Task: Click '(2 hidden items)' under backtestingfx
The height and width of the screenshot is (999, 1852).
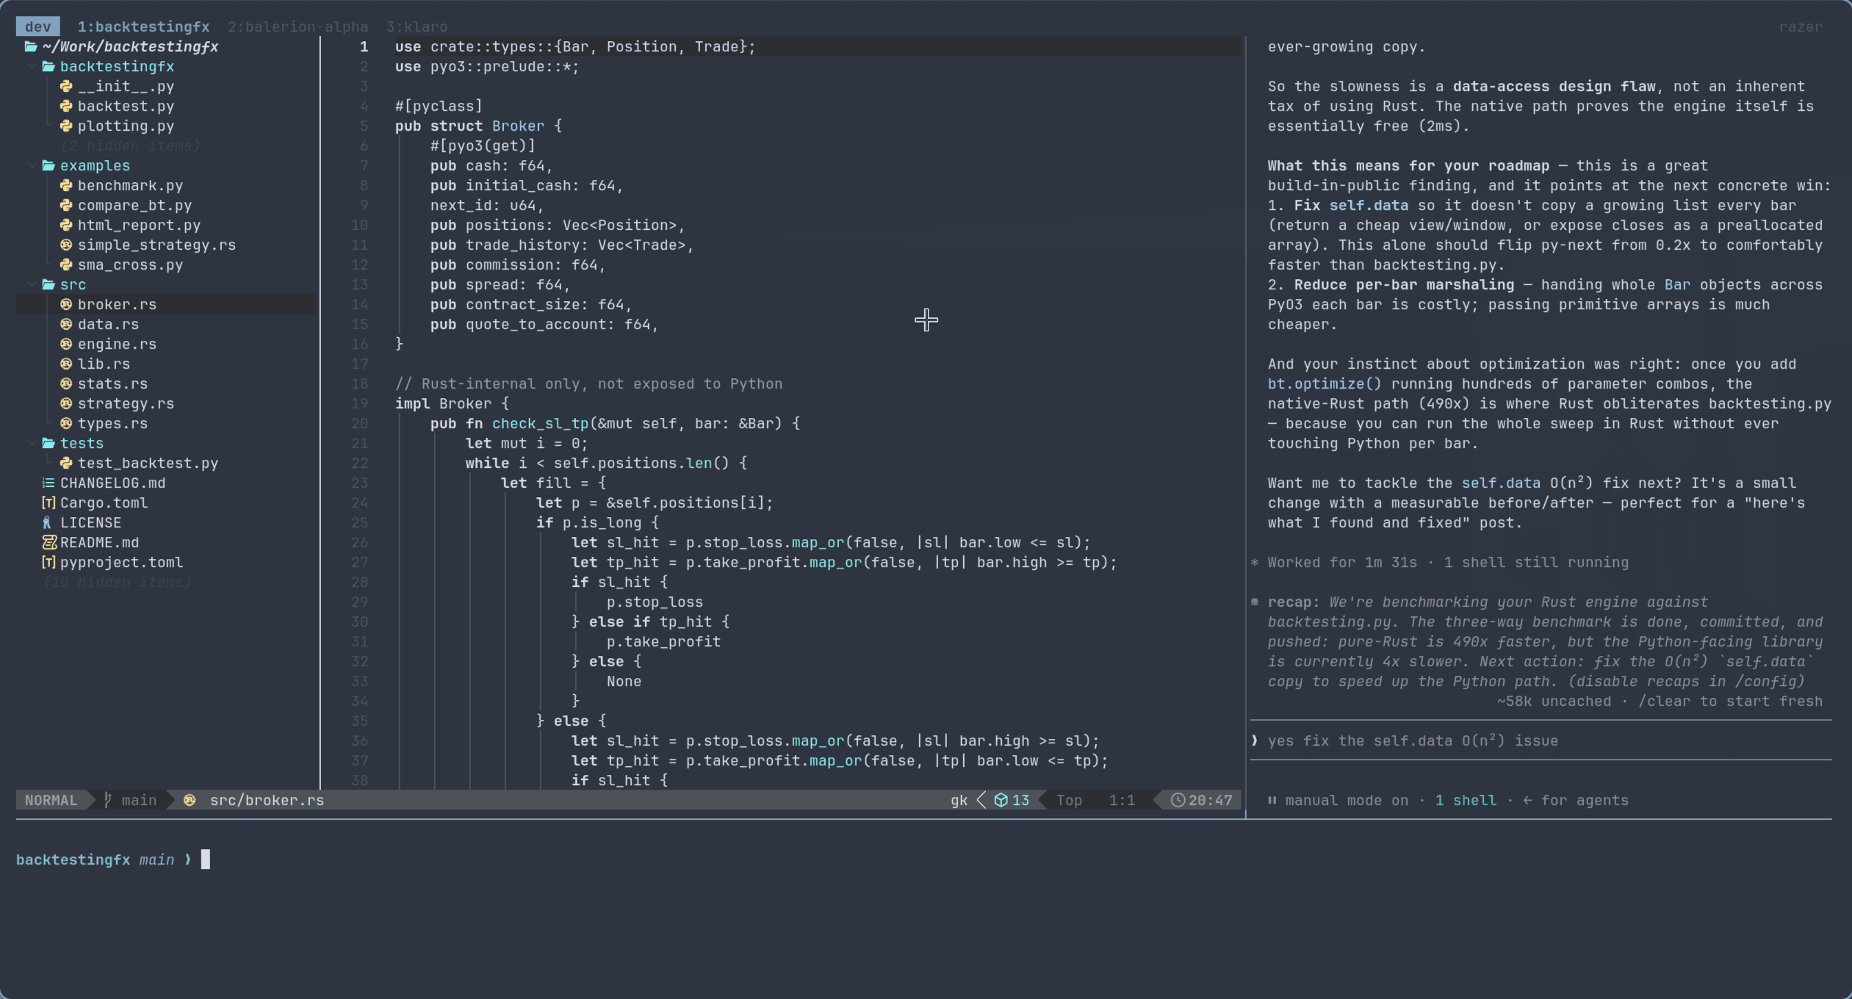Action: 130,145
